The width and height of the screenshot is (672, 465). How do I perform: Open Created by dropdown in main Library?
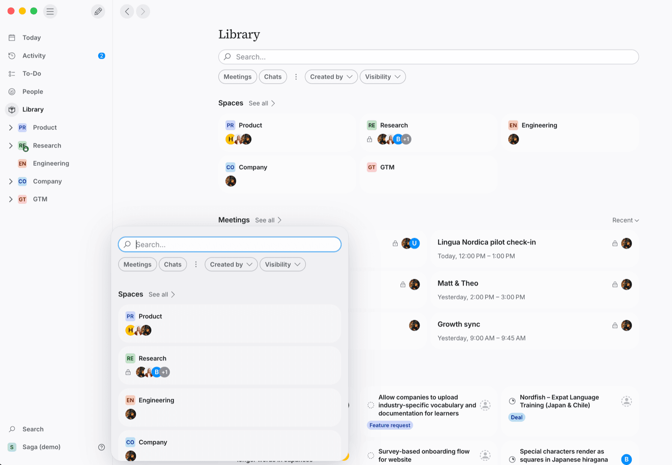[331, 77]
